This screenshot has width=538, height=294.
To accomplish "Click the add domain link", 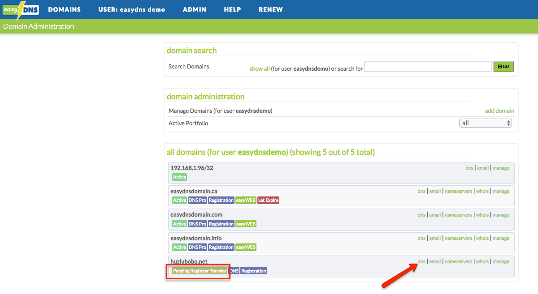I will pos(499,111).
